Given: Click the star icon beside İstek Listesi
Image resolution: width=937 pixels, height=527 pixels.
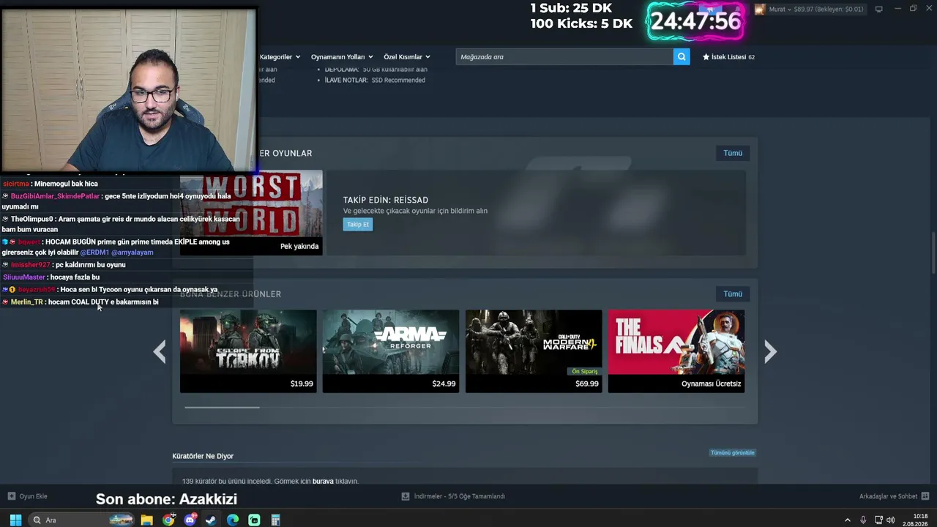Looking at the screenshot, I should (706, 56).
